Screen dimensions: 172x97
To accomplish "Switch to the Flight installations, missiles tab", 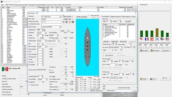I will click(128, 17).
